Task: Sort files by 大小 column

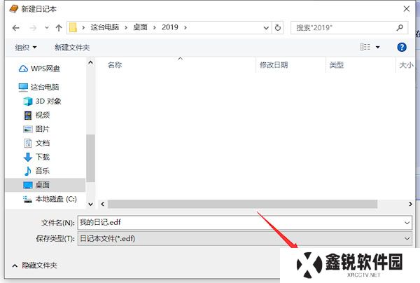Action: pyautogui.click(x=406, y=65)
